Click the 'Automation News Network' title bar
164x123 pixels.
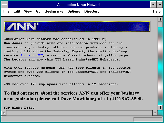pyautogui.click(x=79, y=5)
